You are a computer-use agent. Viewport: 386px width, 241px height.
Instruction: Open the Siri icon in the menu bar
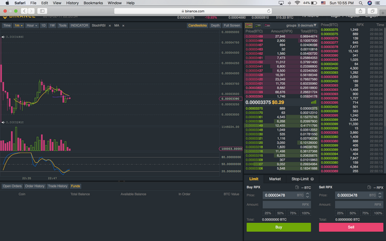370,3
